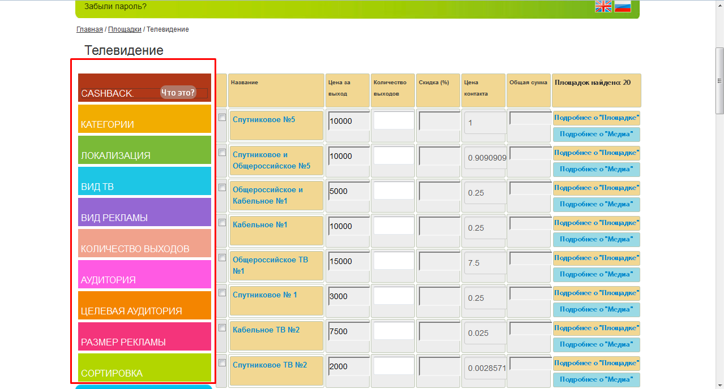Open 'Подробнее о Медиа' for Кабельное ТВ №2
The height and width of the screenshot is (389, 724).
point(597,344)
